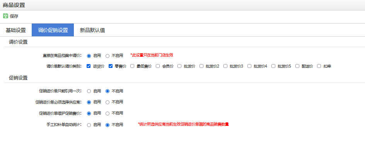Click the 保存 button label
Image resolution: width=365 pixels, height=144 pixels.
click(14, 16)
